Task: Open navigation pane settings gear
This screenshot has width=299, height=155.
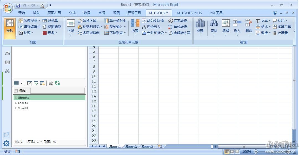Action: click(6, 143)
